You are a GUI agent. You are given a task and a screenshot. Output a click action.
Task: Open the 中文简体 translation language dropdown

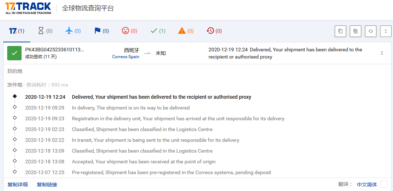(367, 185)
